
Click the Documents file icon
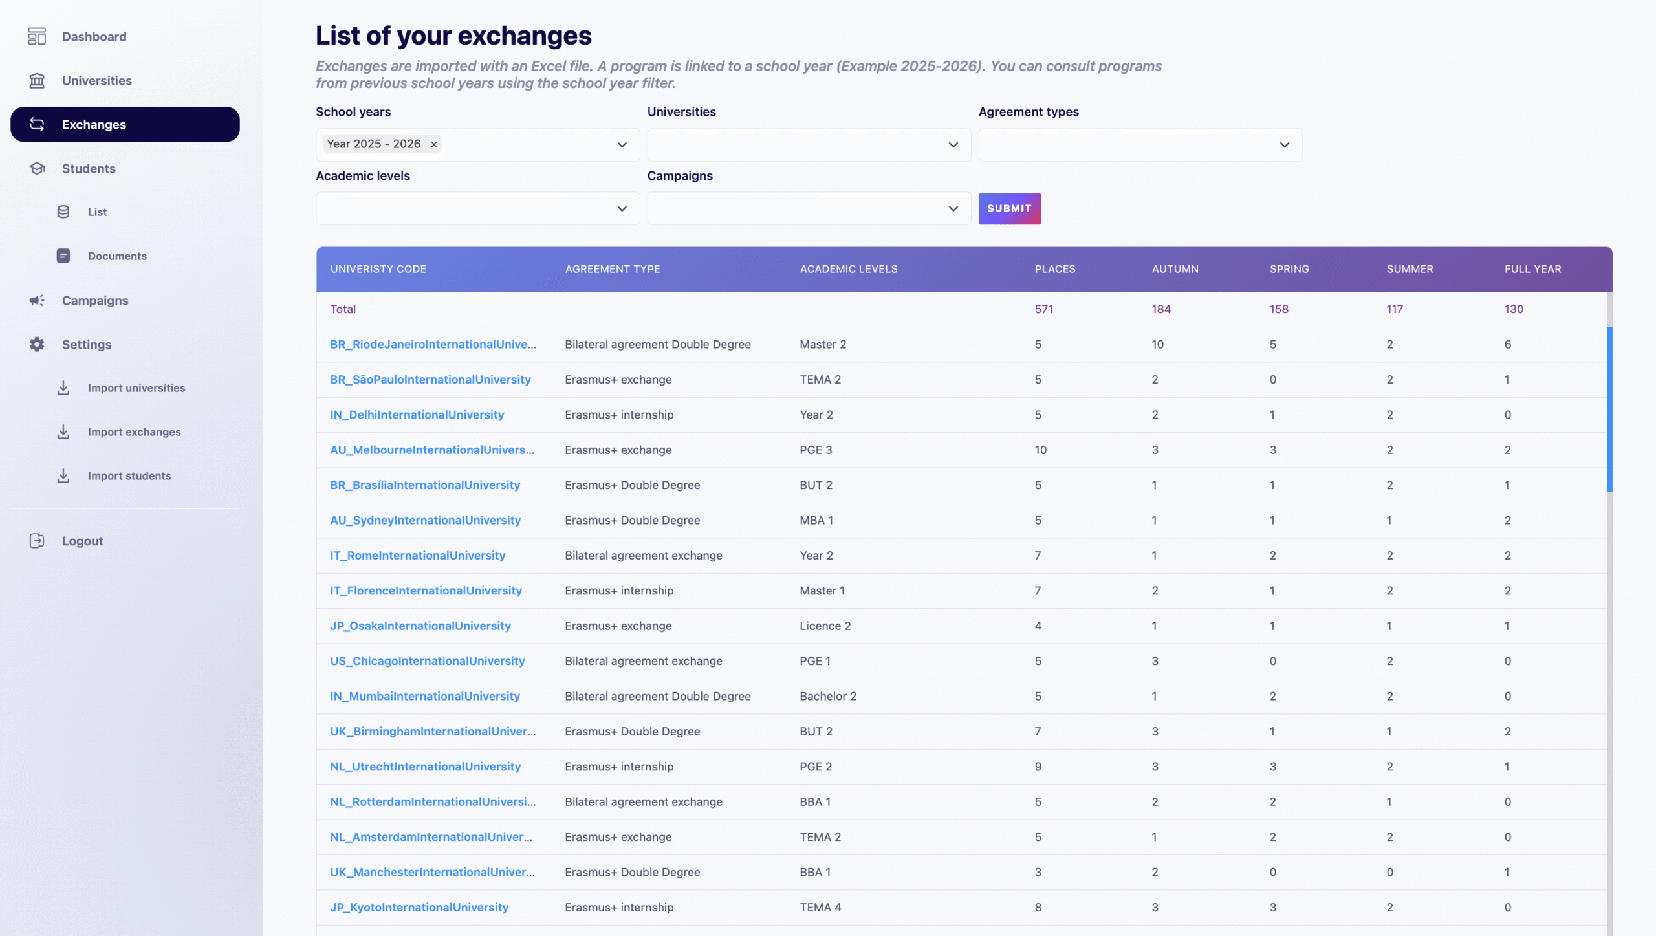coord(63,256)
